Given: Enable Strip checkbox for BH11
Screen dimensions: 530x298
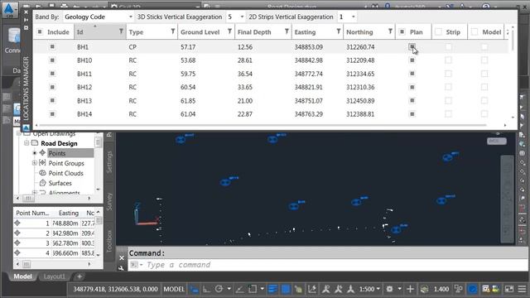Looking at the screenshot, I should tap(448, 74).
